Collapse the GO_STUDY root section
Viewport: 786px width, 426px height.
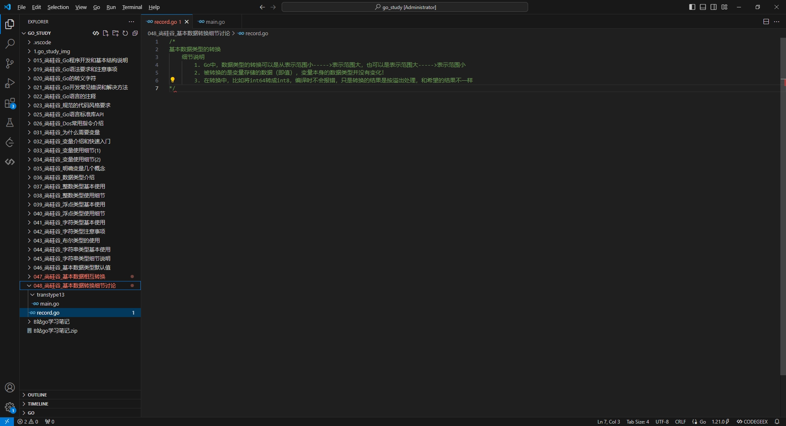click(39, 33)
